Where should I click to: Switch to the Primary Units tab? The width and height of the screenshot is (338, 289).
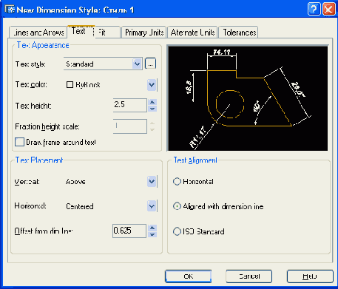click(144, 33)
